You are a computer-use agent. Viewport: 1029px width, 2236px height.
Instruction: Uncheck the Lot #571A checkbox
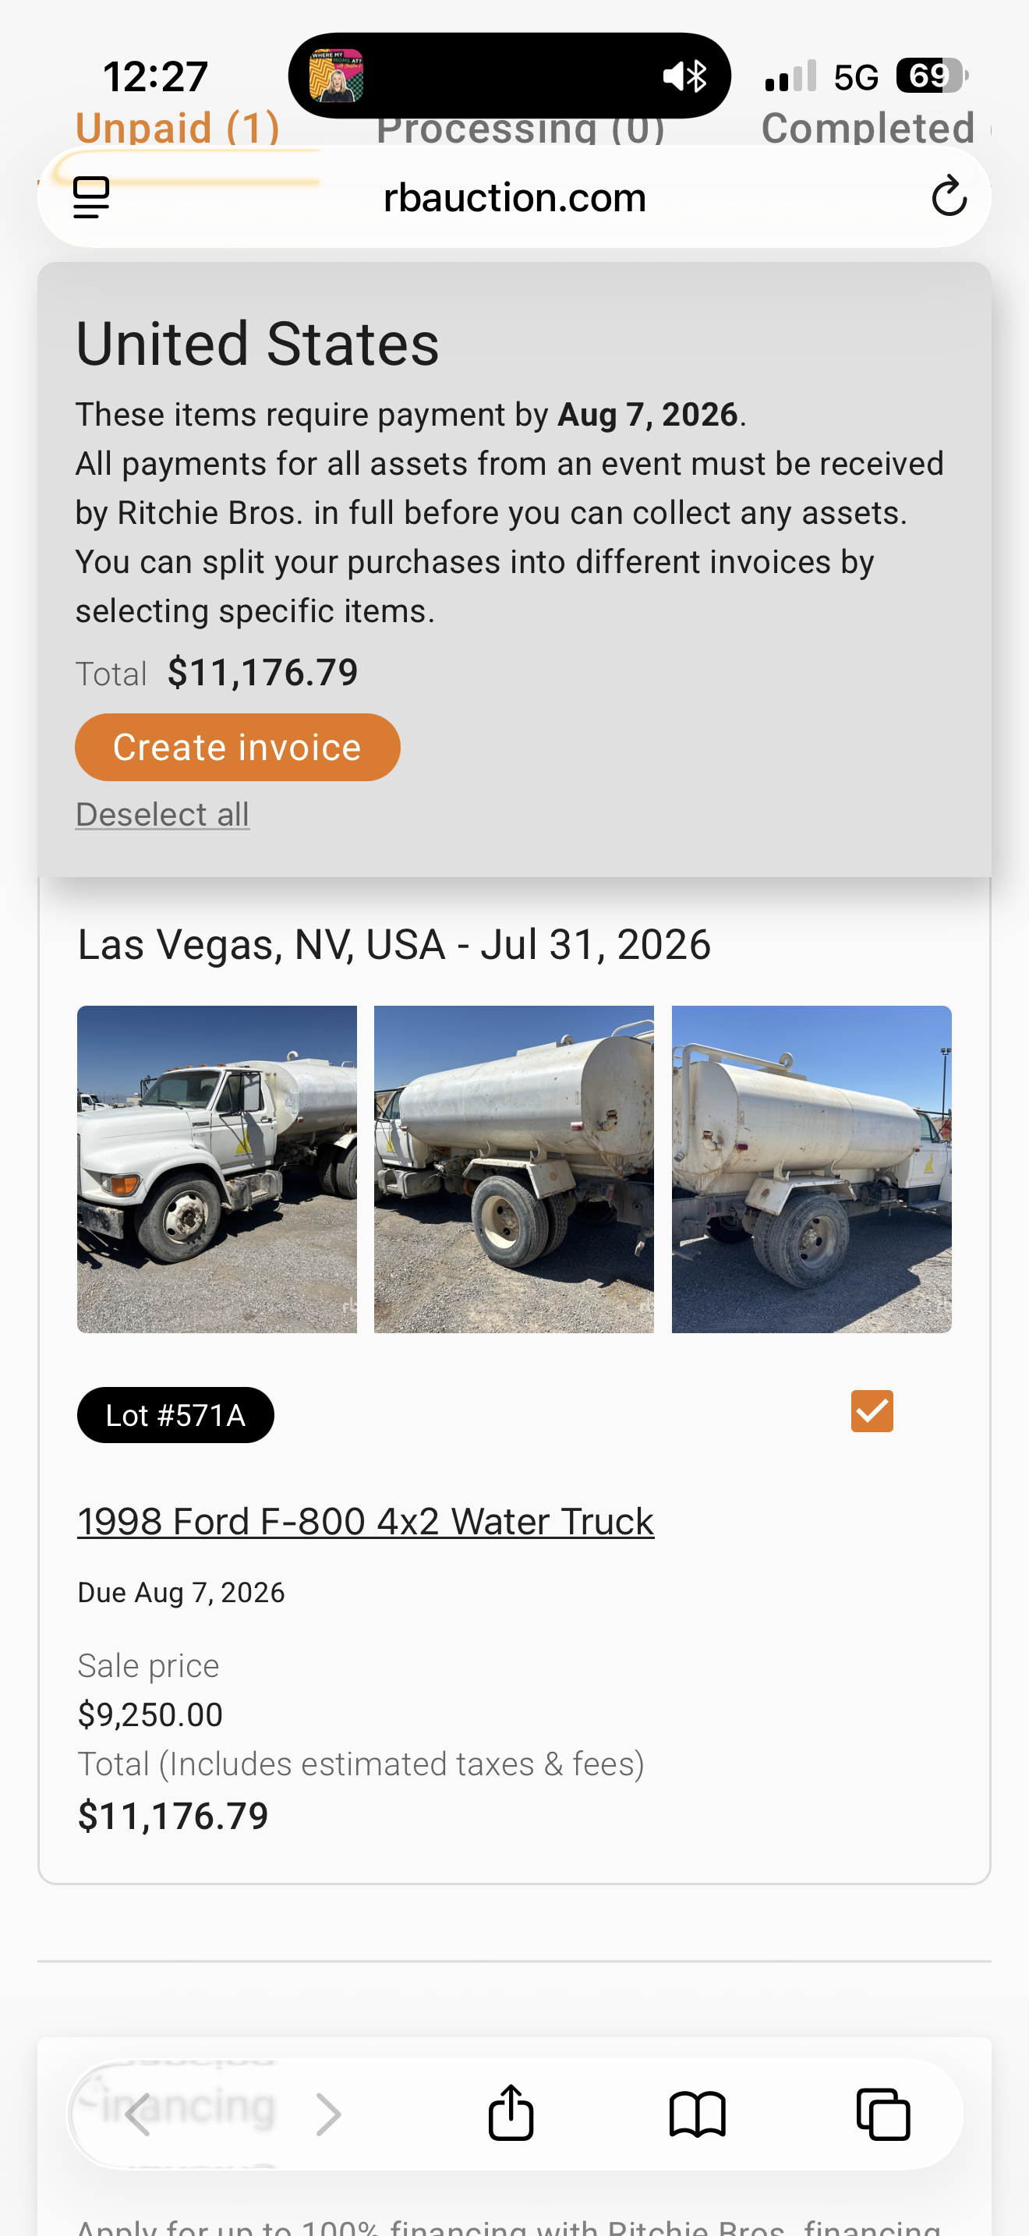[x=872, y=1410]
